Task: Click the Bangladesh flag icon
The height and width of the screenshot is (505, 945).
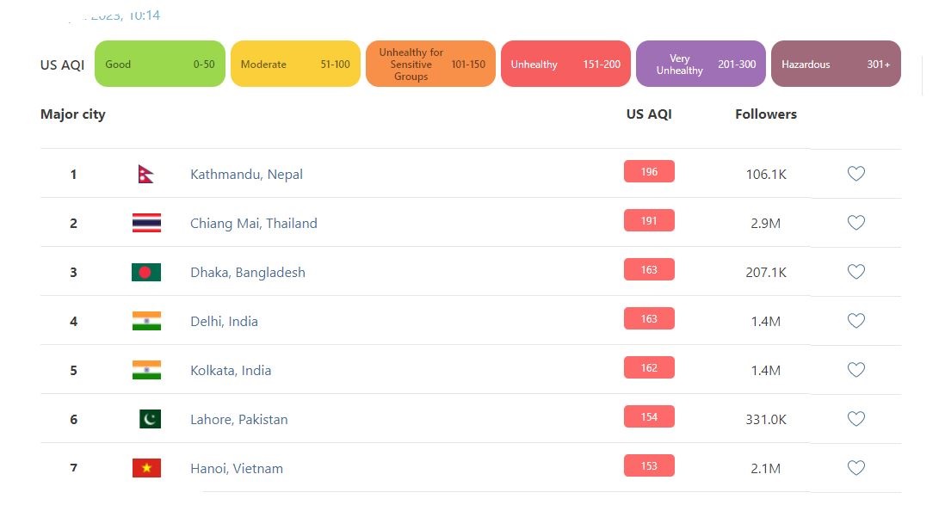Action: (x=146, y=272)
